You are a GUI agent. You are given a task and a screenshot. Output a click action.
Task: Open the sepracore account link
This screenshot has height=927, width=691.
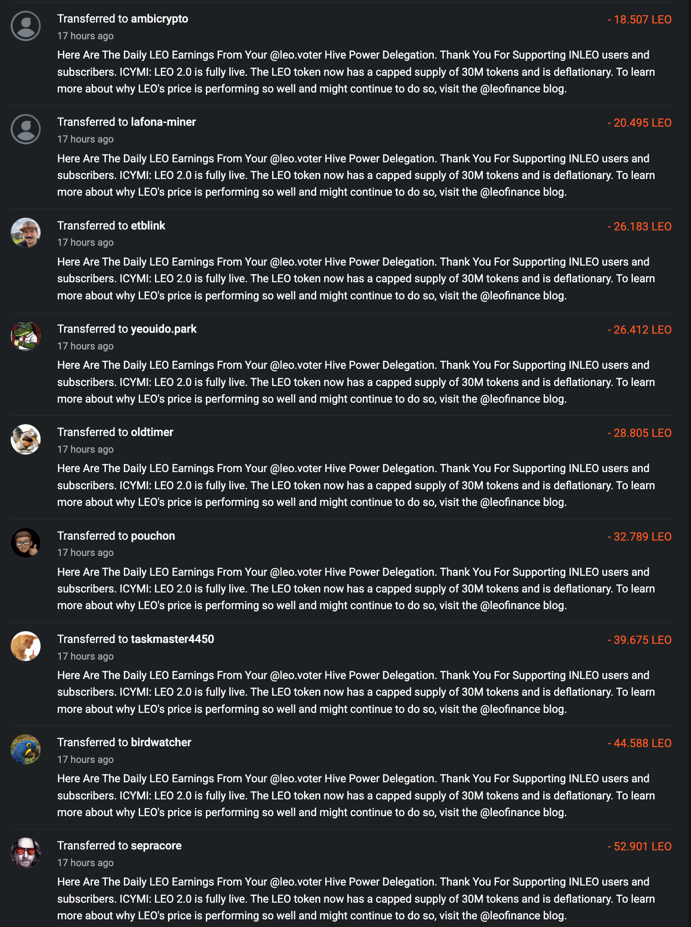coord(156,846)
